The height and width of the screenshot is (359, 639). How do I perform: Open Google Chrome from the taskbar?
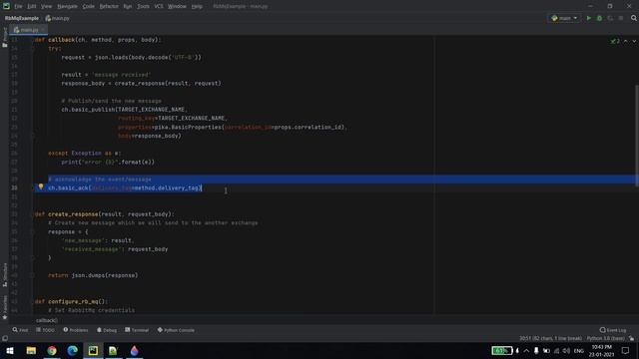(52, 350)
